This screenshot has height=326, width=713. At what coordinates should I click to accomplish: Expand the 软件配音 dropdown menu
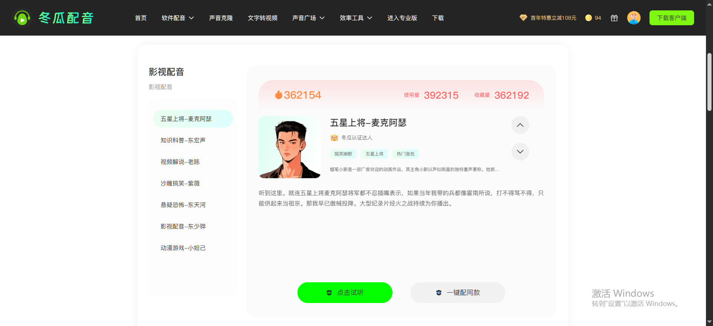tap(178, 18)
